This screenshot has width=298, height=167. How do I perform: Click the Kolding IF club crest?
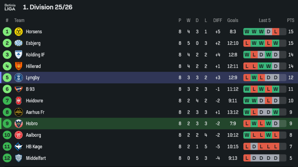click(18, 55)
